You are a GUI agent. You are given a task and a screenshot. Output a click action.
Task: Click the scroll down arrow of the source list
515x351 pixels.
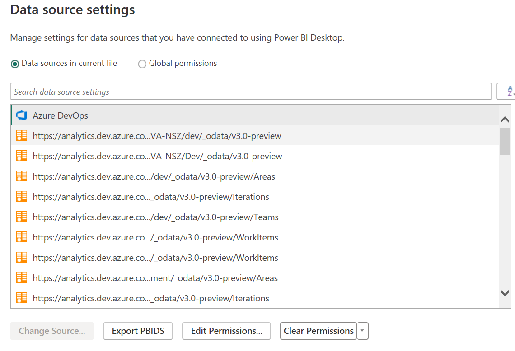click(x=505, y=293)
